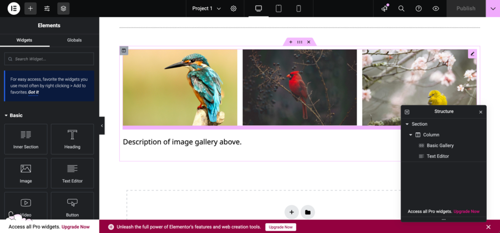500x233 pixels.
Task: Open the Publish options dropdown arrow
Action: point(493,9)
